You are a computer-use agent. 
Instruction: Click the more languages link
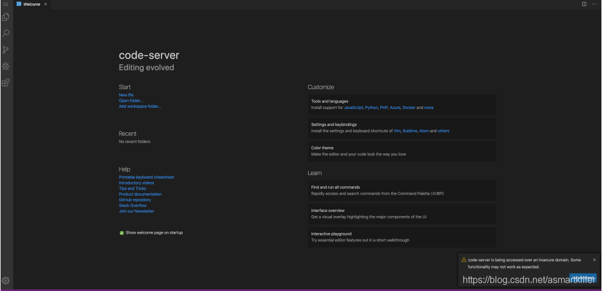(429, 108)
